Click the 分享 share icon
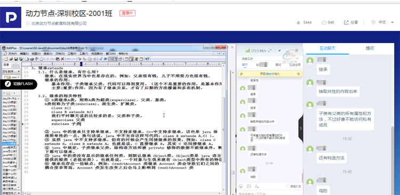 tap(346, 22)
